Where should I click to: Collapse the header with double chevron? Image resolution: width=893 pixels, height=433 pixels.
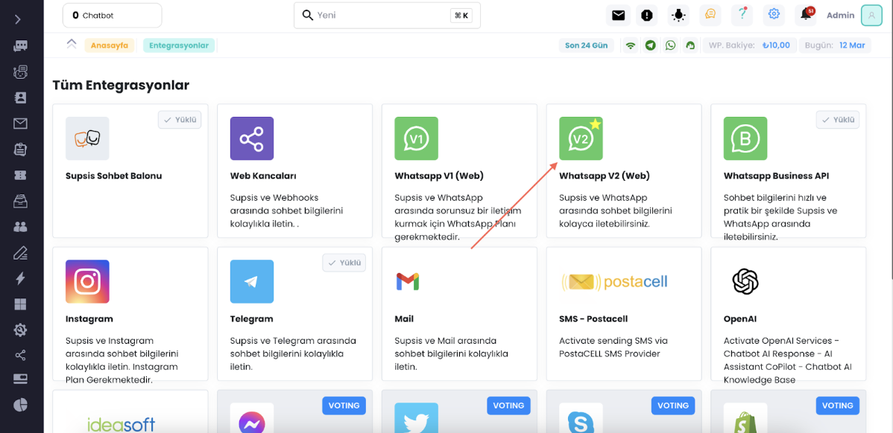click(x=72, y=45)
